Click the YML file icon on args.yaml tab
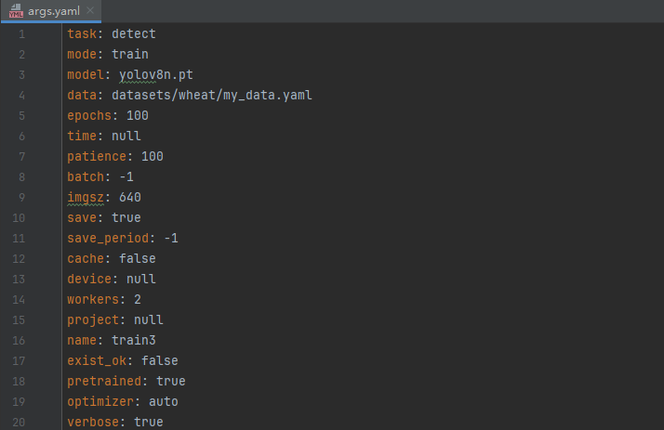The width and height of the screenshot is (664, 430). tap(16, 11)
